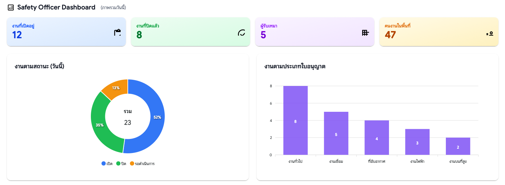
Task: Click the checkmark icon on closed jobs card
Action: (242, 32)
